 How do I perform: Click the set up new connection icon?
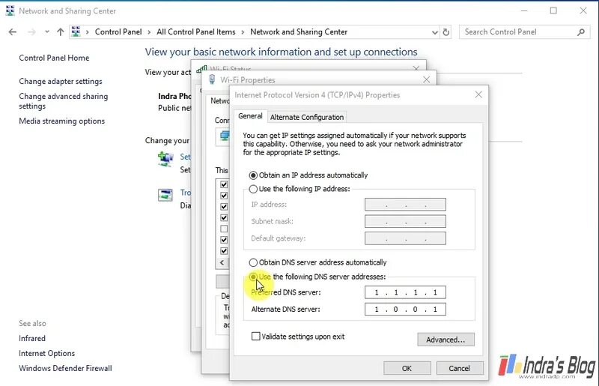[165, 159]
